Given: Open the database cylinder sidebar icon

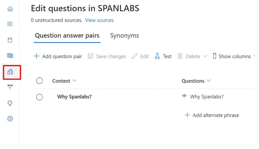Looking at the screenshot, I should [x=10, y=40].
